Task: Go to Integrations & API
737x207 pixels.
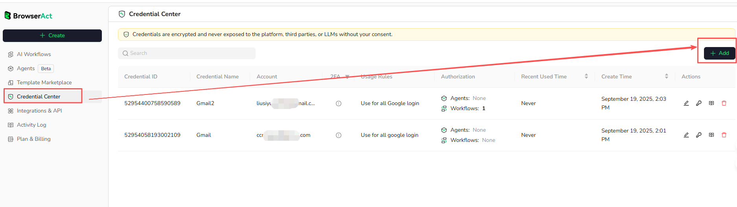Action: coord(39,111)
